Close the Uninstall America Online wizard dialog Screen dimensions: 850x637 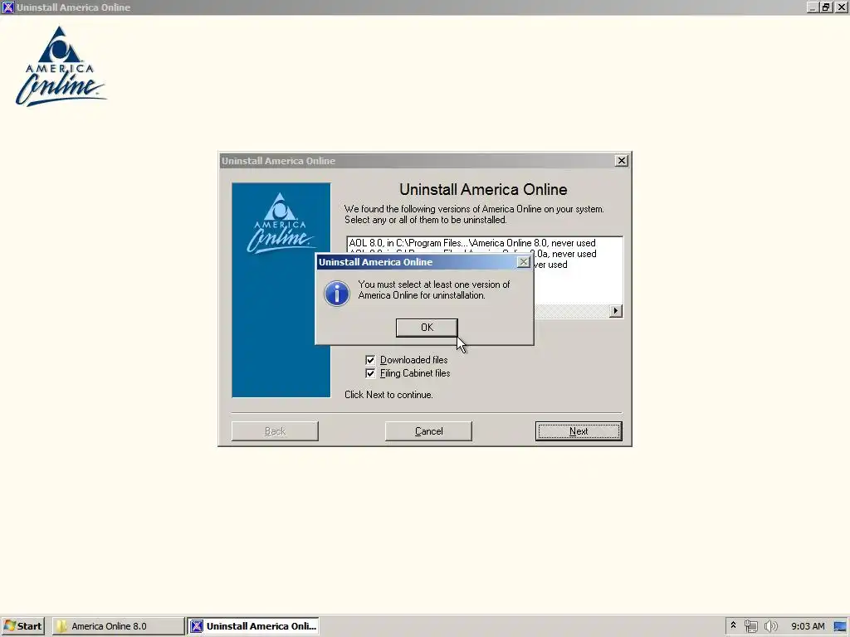pos(621,160)
